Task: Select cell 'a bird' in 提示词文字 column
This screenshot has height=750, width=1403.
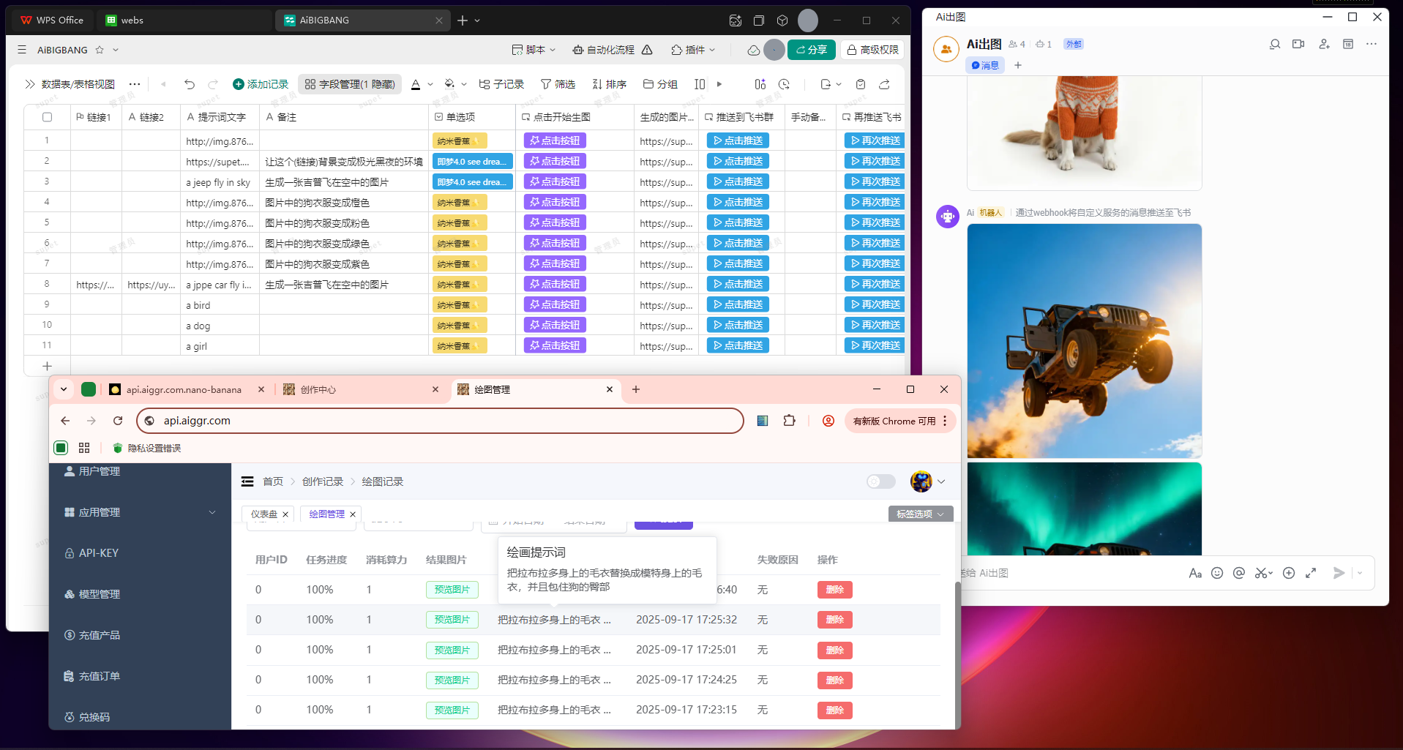Action: pyautogui.click(x=220, y=305)
